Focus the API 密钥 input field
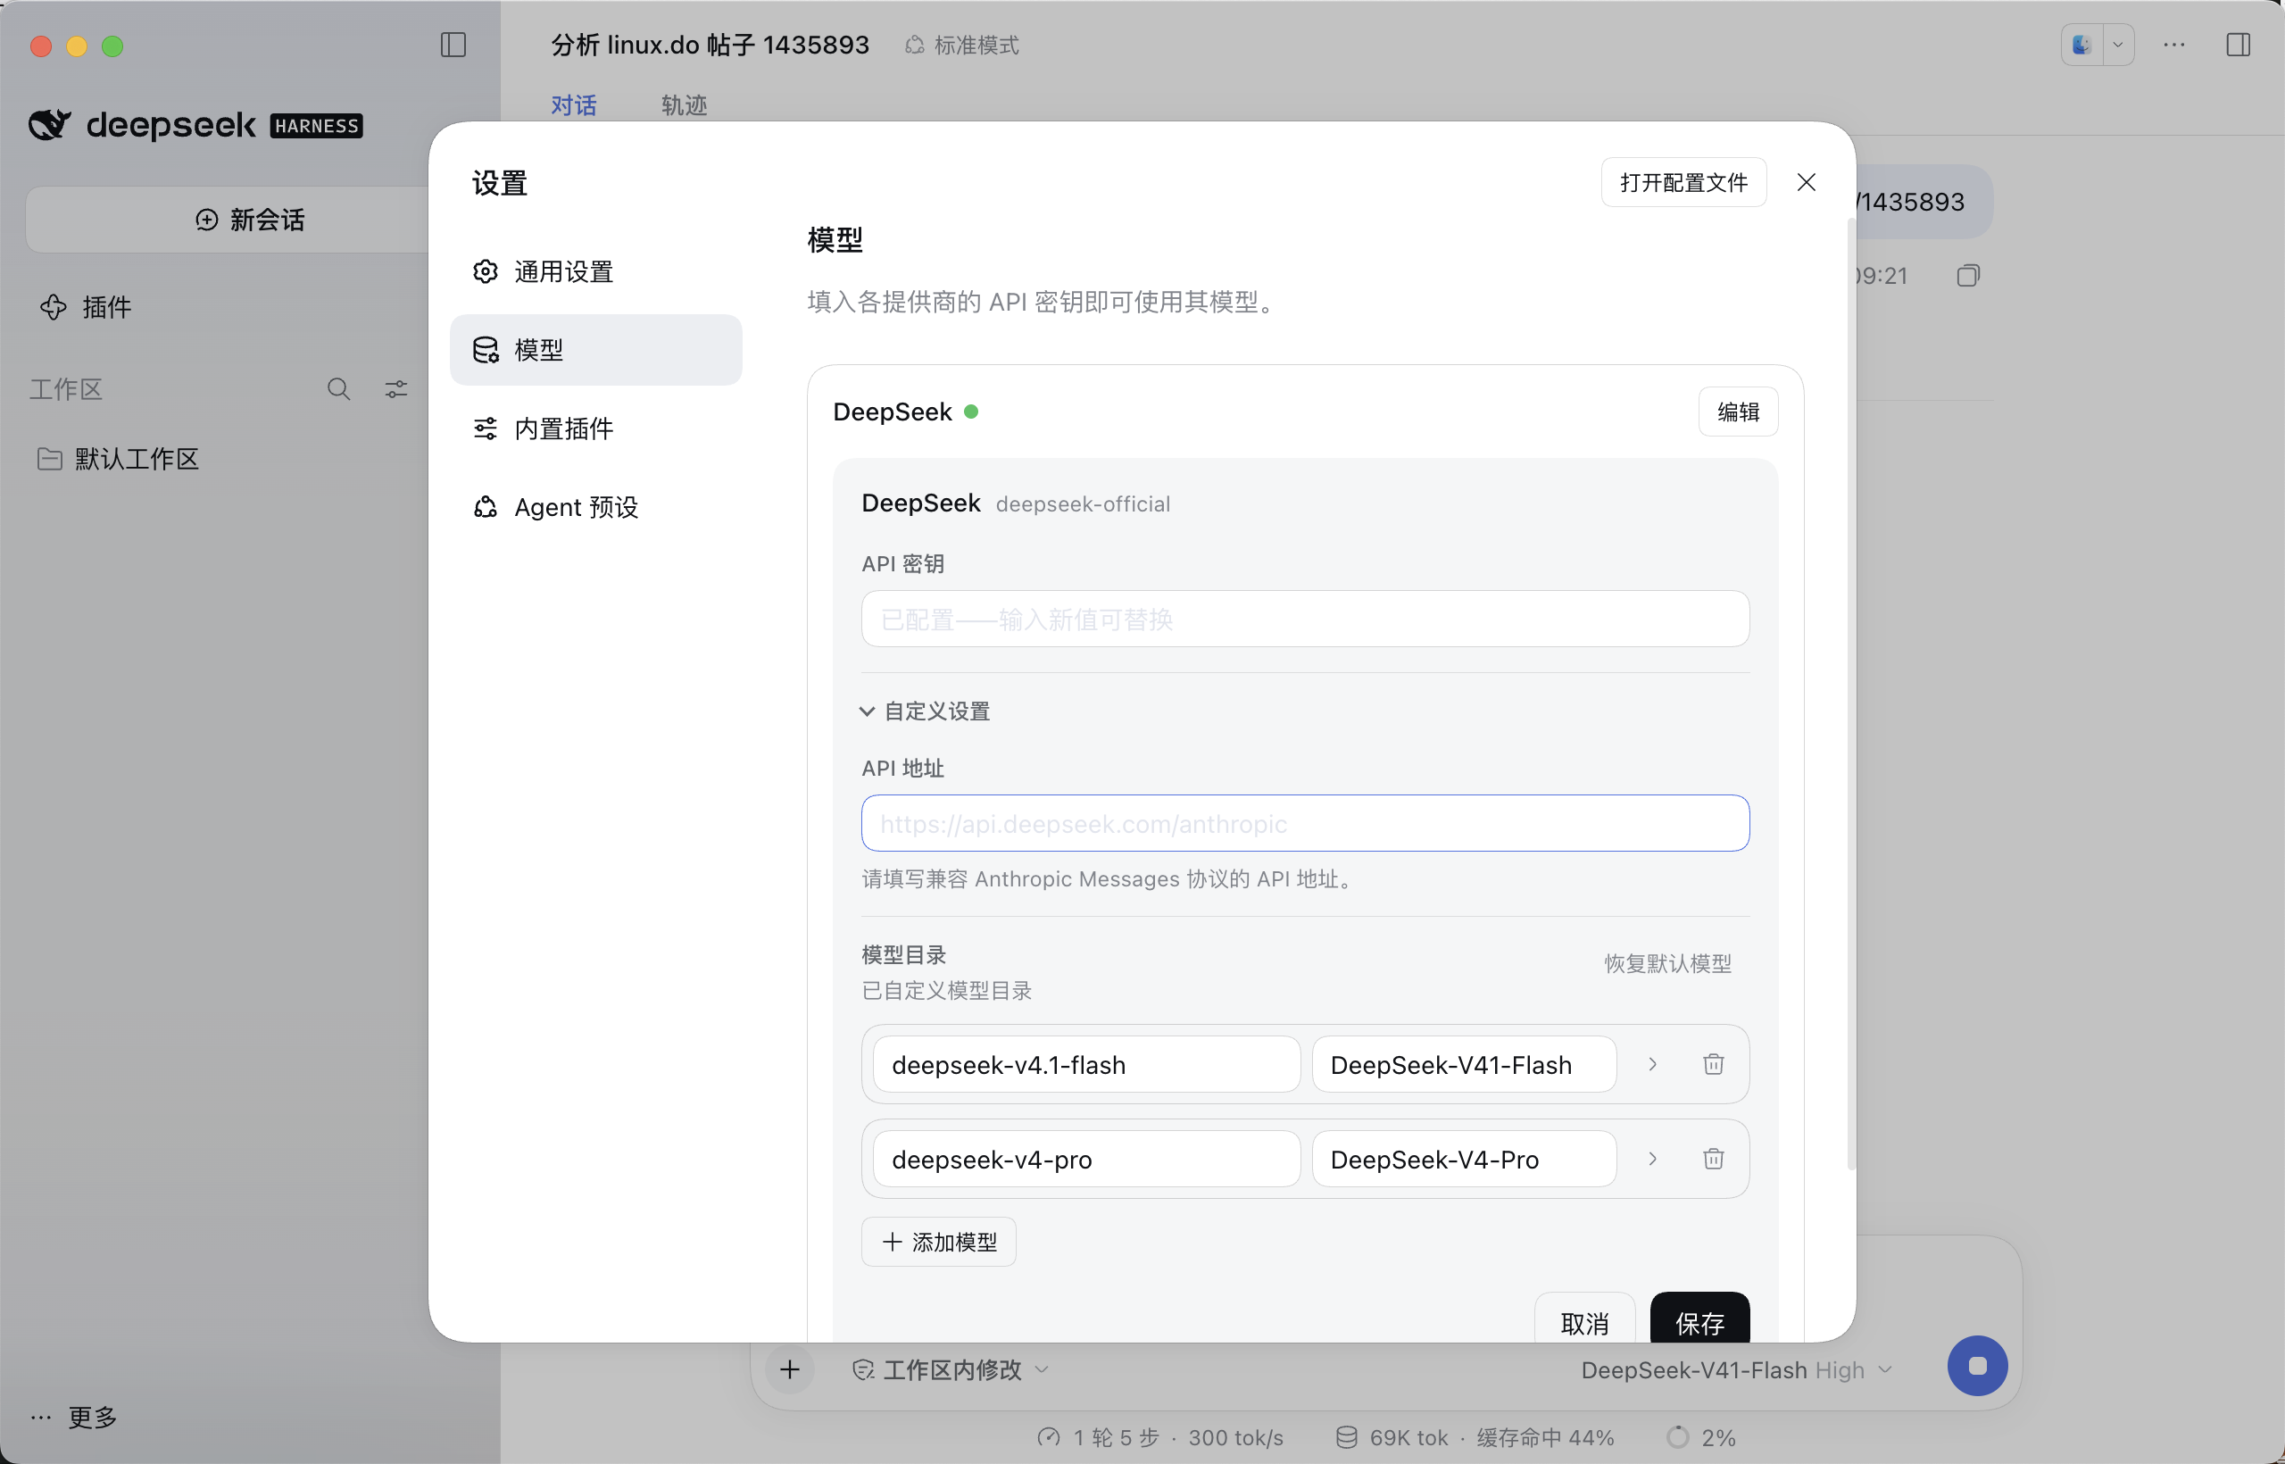The height and width of the screenshot is (1464, 2285). (x=1305, y=619)
